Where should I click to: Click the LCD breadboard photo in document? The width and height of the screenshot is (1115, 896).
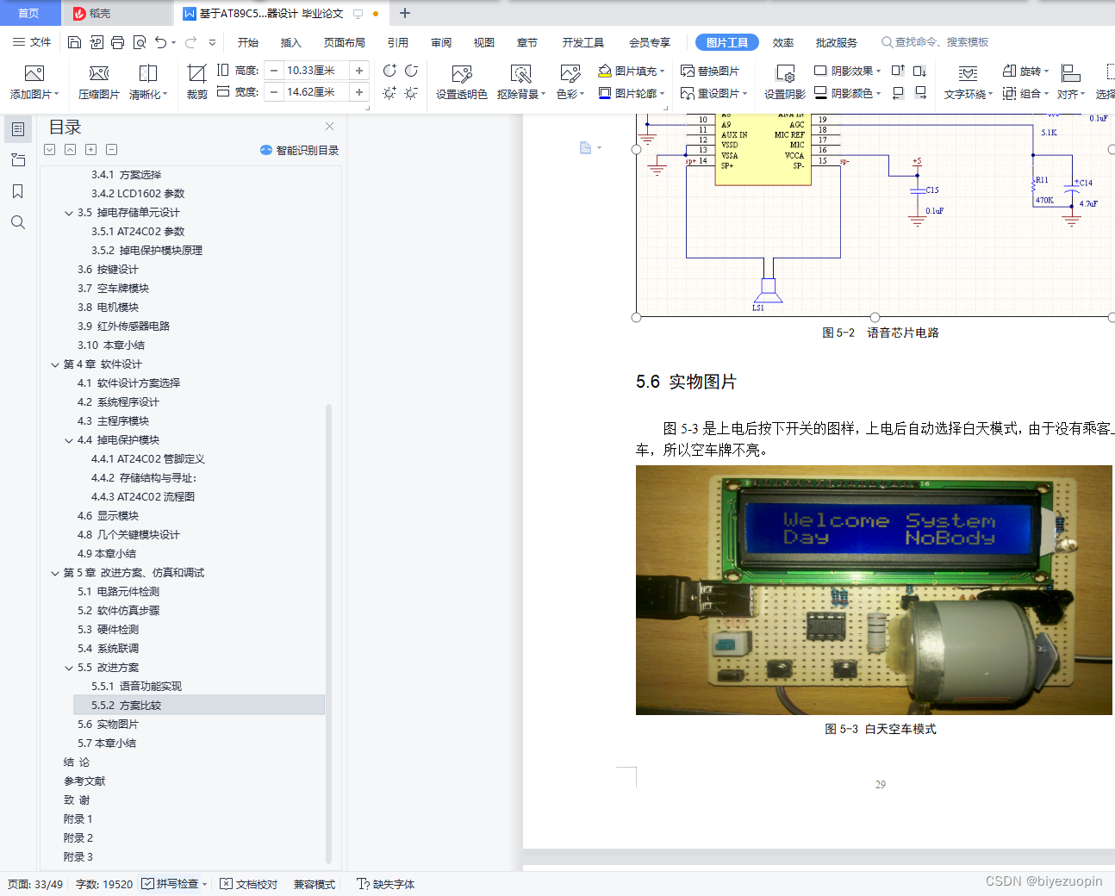pos(874,590)
